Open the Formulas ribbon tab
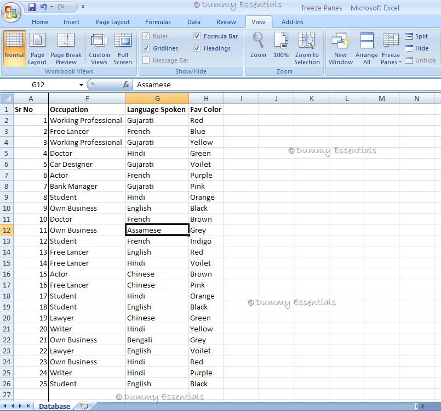This screenshot has height=411, width=441. point(158,22)
